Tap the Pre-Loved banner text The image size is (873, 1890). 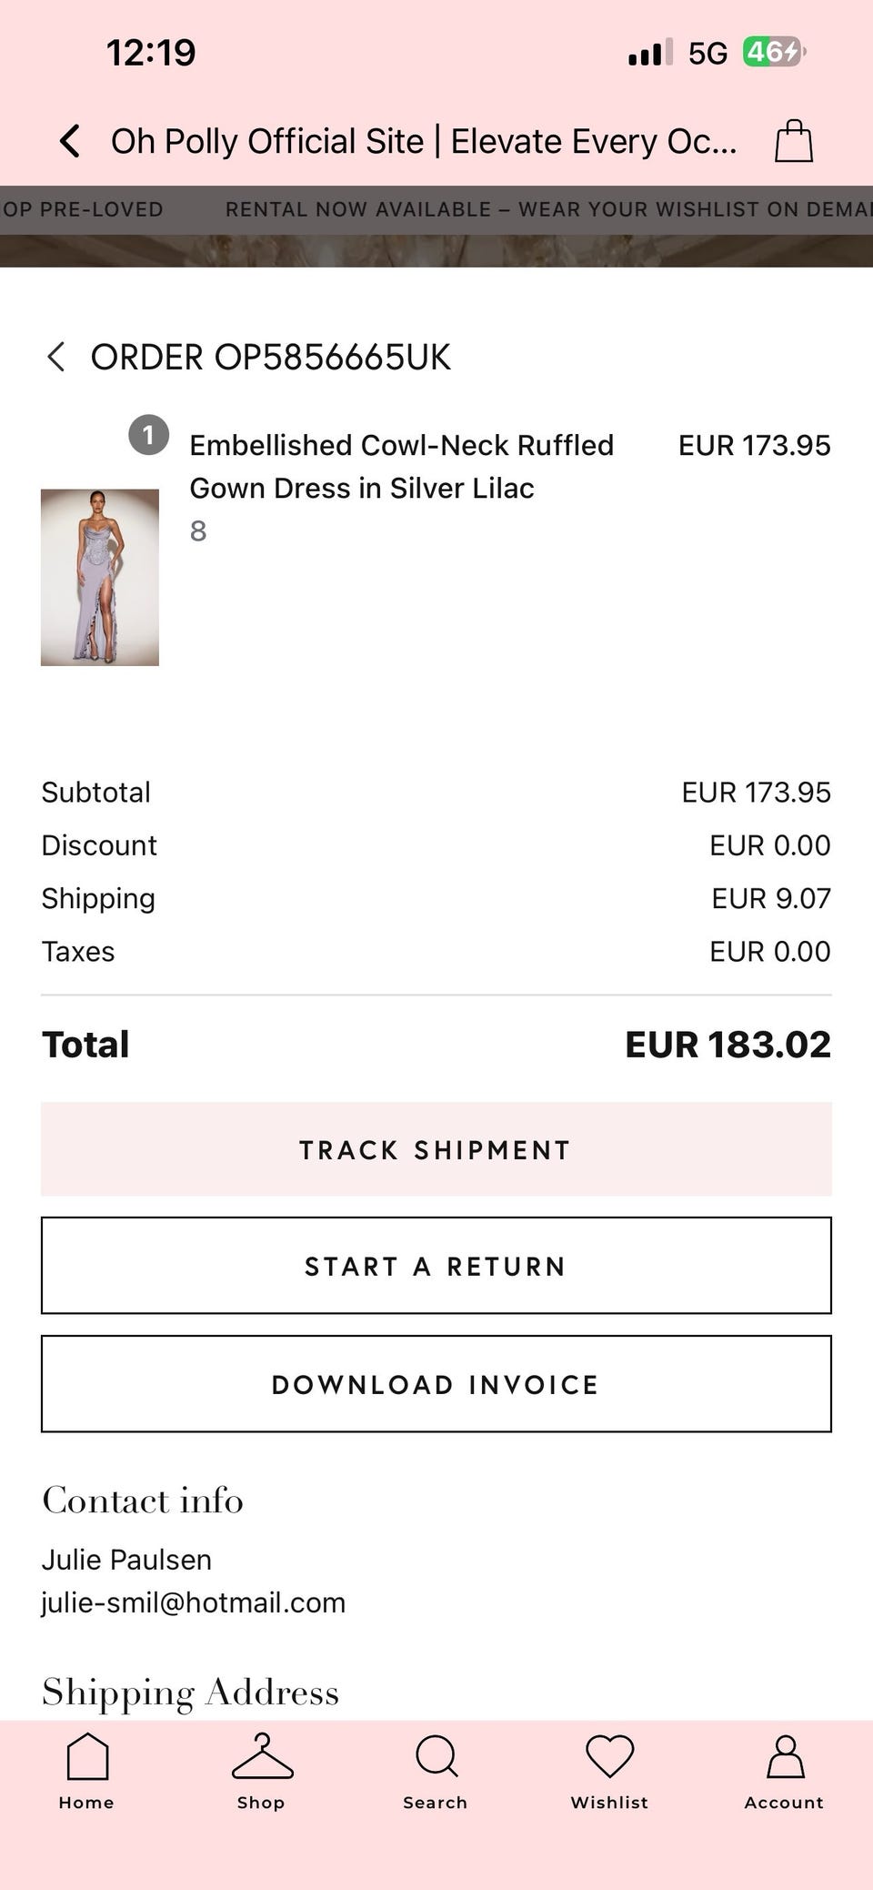point(82,209)
